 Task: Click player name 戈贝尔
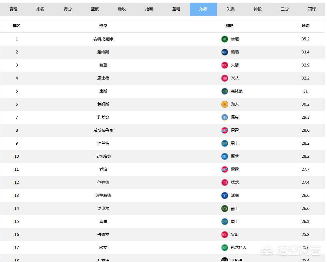point(103,208)
